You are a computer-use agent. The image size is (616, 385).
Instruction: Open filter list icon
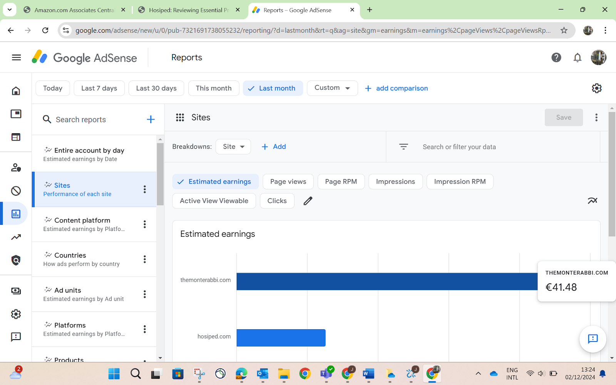[403, 147]
